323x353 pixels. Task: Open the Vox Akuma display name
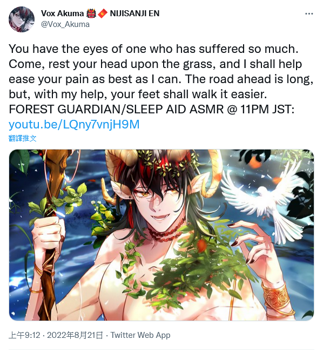tap(63, 13)
